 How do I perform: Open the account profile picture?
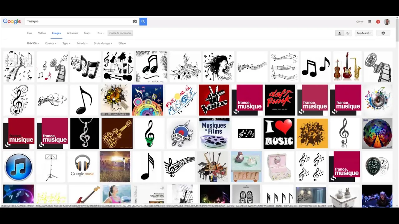[x=387, y=22]
